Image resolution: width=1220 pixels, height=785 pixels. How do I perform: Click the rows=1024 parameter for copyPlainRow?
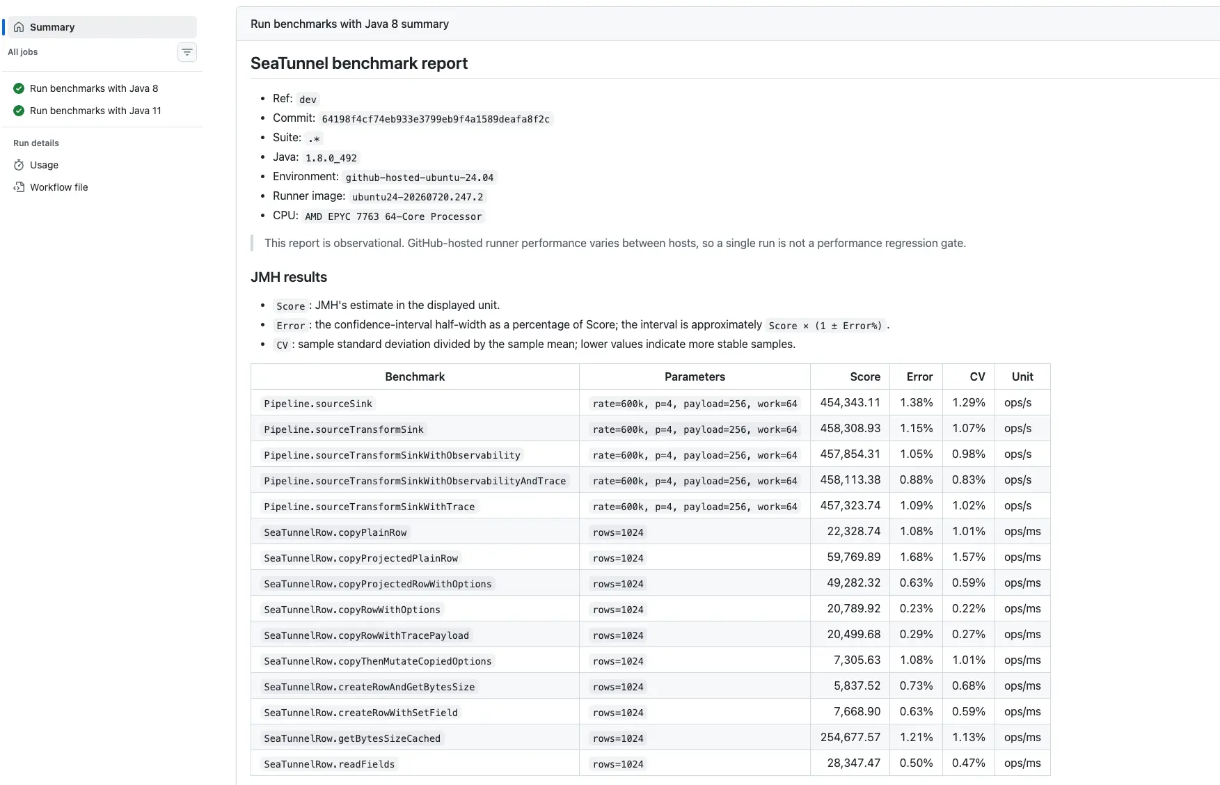click(618, 532)
